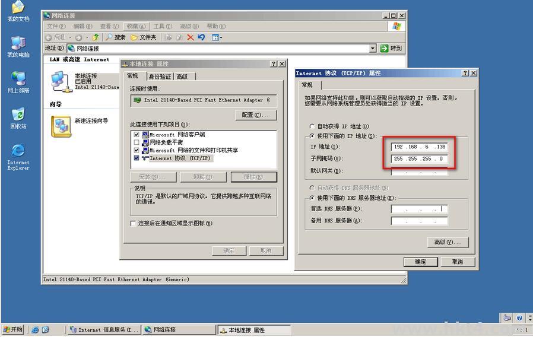Click 确定 in TCP/IP properties dialog
Screen dimensions: 533x337
tap(420, 262)
